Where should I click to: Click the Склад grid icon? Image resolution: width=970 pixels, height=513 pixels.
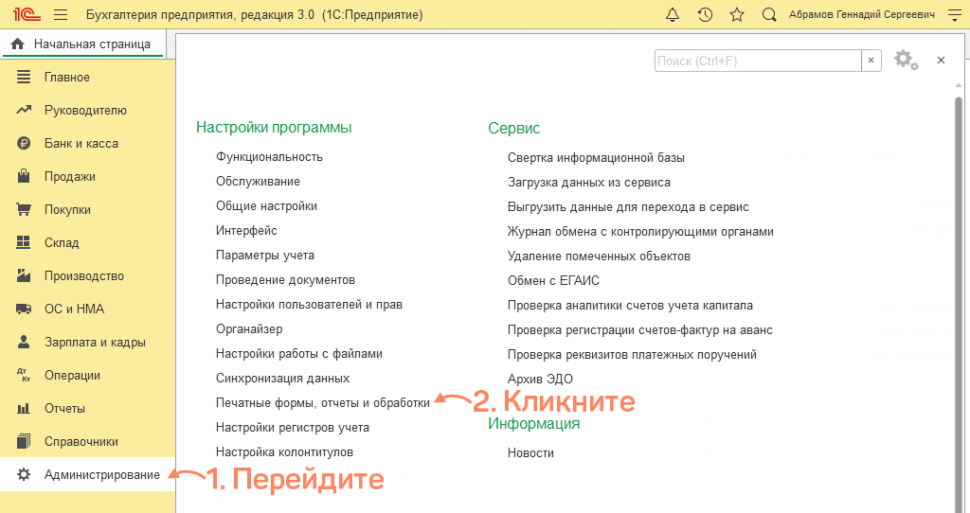coord(24,242)
